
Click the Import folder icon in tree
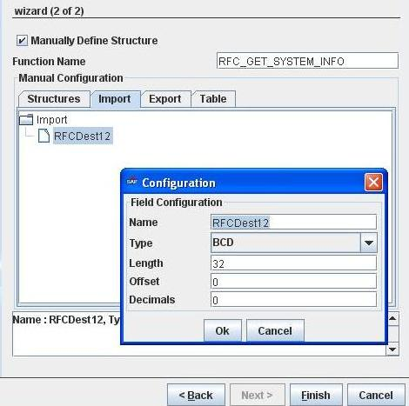coord(26,119)
